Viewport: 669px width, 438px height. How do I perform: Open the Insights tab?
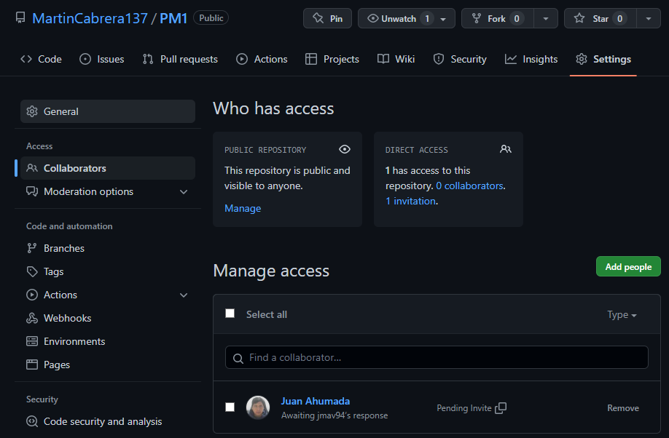tap(531, 59)
